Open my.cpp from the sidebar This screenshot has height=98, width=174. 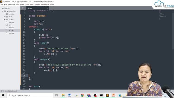[11, 27]
